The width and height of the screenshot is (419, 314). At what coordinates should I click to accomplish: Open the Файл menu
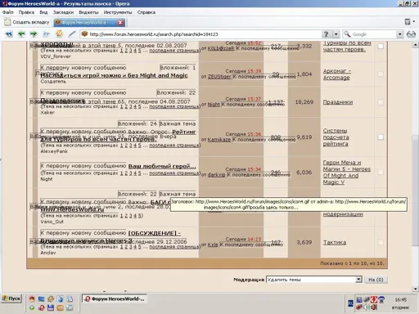[x=8, y=12]
